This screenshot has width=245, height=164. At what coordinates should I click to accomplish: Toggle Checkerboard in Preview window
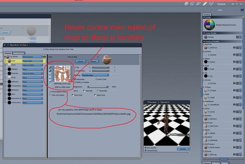coord(145,151)
